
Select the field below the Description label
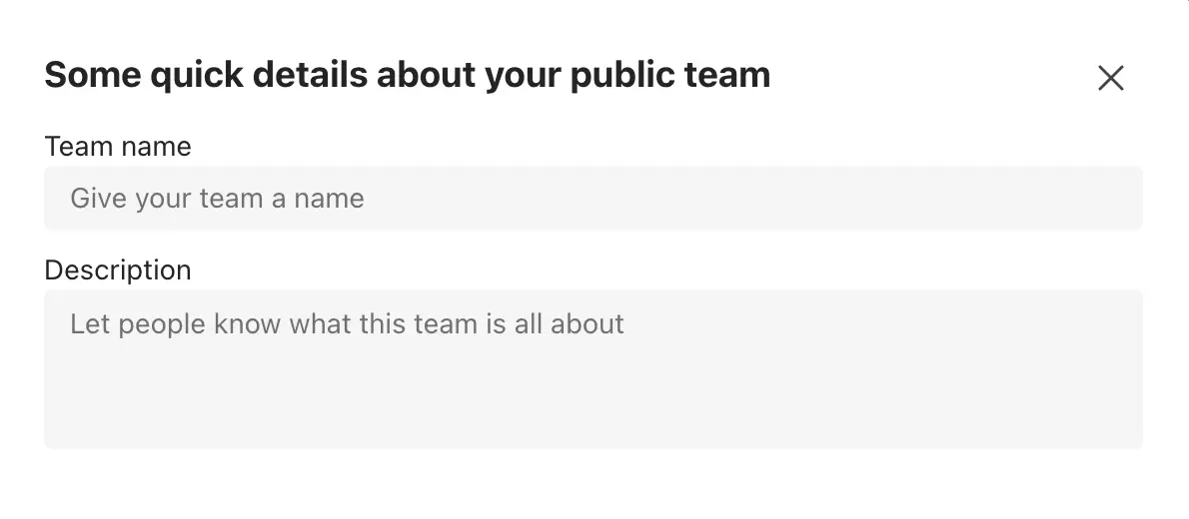[593, 368]
